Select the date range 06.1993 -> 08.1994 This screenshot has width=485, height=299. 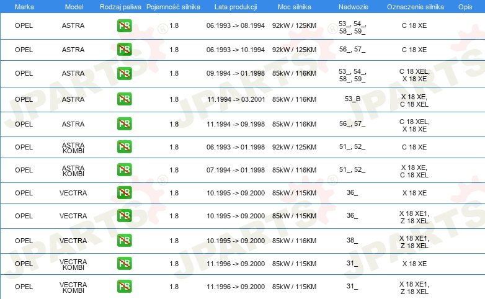click(236, 25)
